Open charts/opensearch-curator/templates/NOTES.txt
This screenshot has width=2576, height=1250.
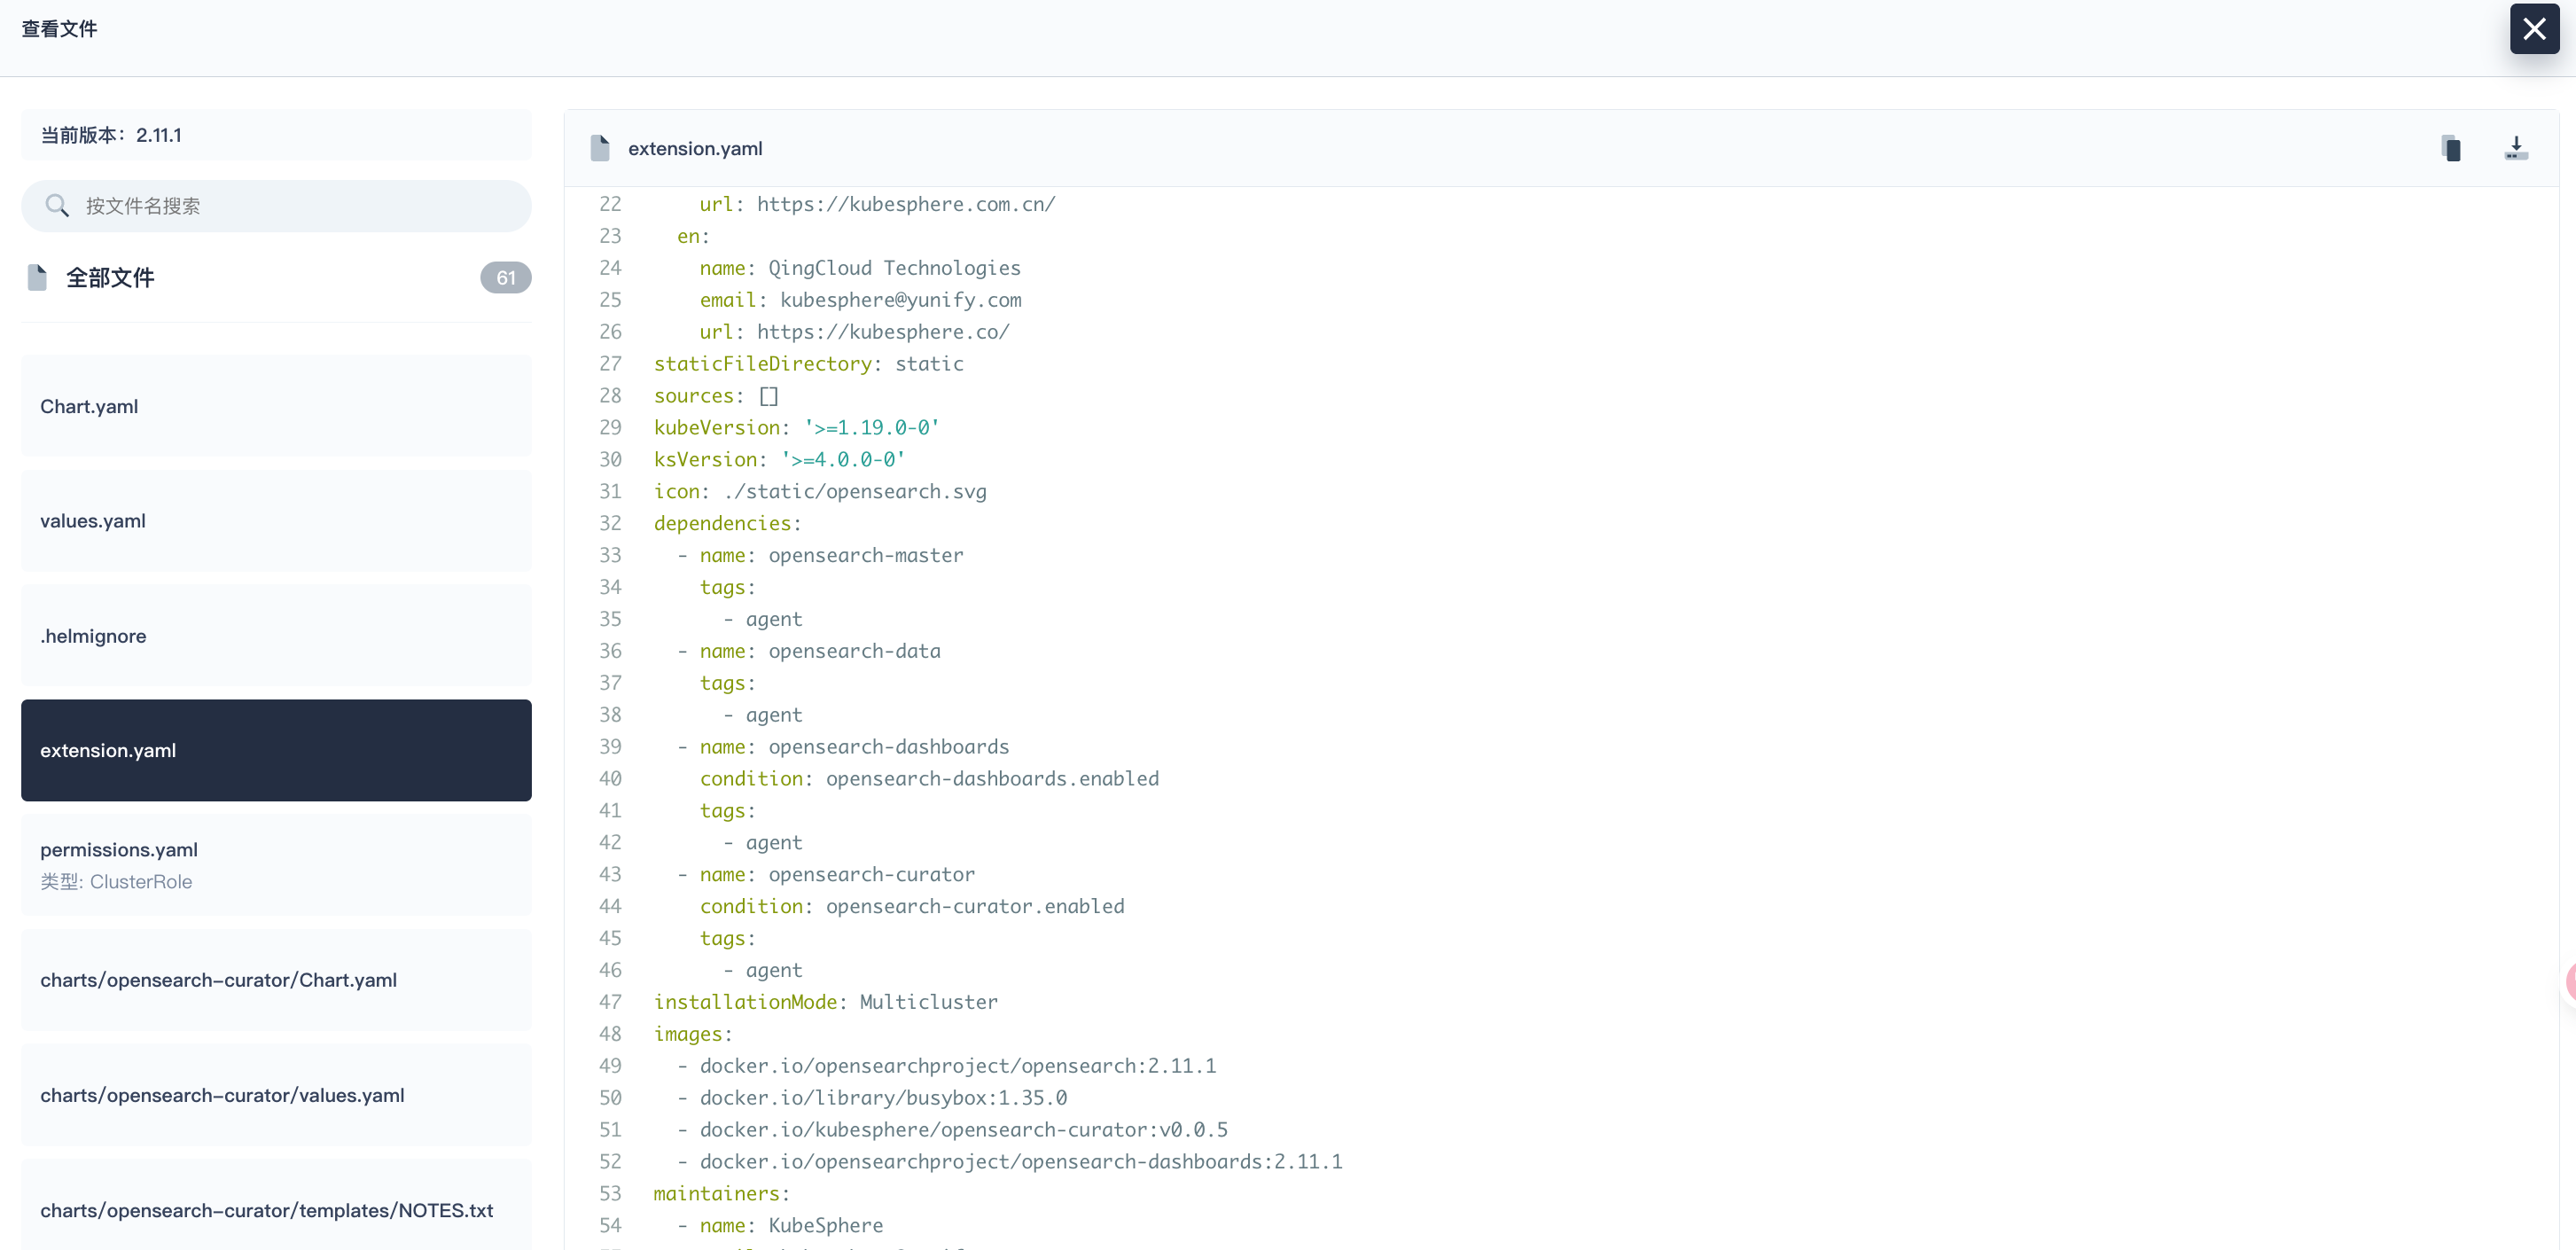tap(276, 1209)
